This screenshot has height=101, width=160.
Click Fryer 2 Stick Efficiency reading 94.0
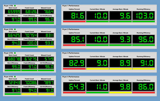pyautogui.click(x=13, y=43)
